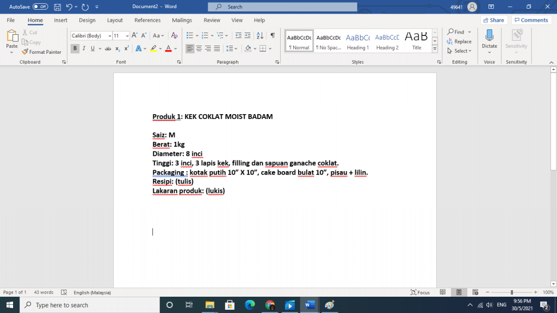557x313 pixels.
Task: Click the Share button
Action: tap(493, 20)
